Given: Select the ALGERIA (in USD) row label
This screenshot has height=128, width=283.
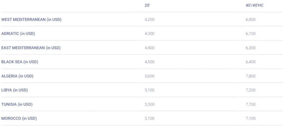Looking at the screenshot, I should (x=17, y=76).
